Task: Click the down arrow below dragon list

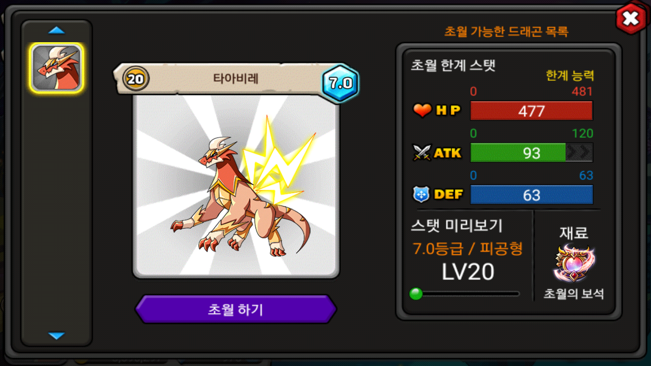Action: (x=56, y=335)
